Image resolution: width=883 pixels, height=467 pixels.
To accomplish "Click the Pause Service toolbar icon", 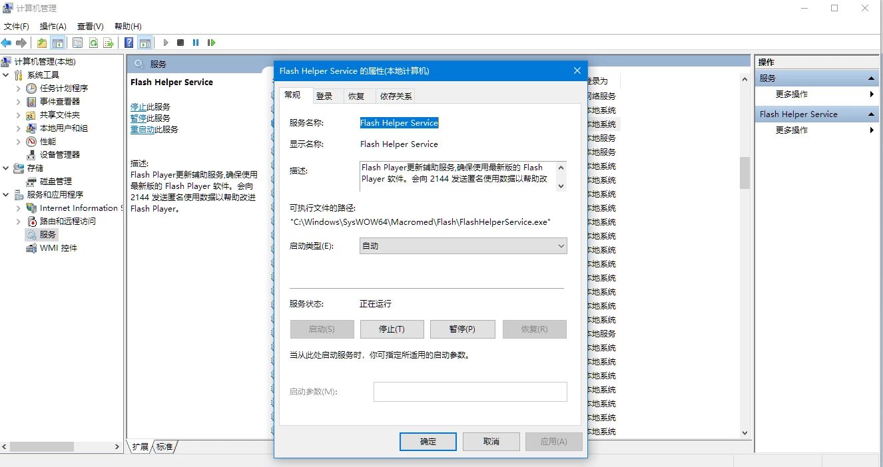I will 196,43.
